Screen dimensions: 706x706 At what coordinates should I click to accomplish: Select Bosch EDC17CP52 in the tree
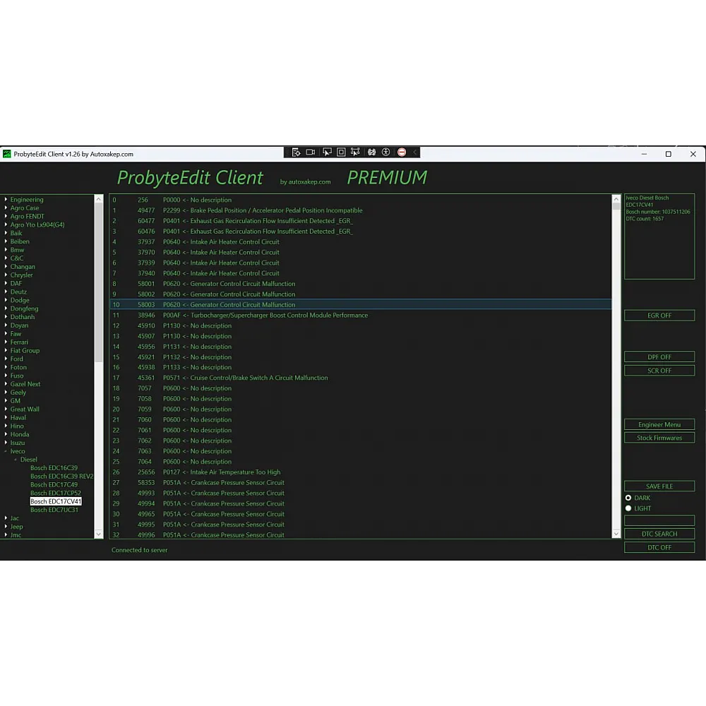coord(55,493)
